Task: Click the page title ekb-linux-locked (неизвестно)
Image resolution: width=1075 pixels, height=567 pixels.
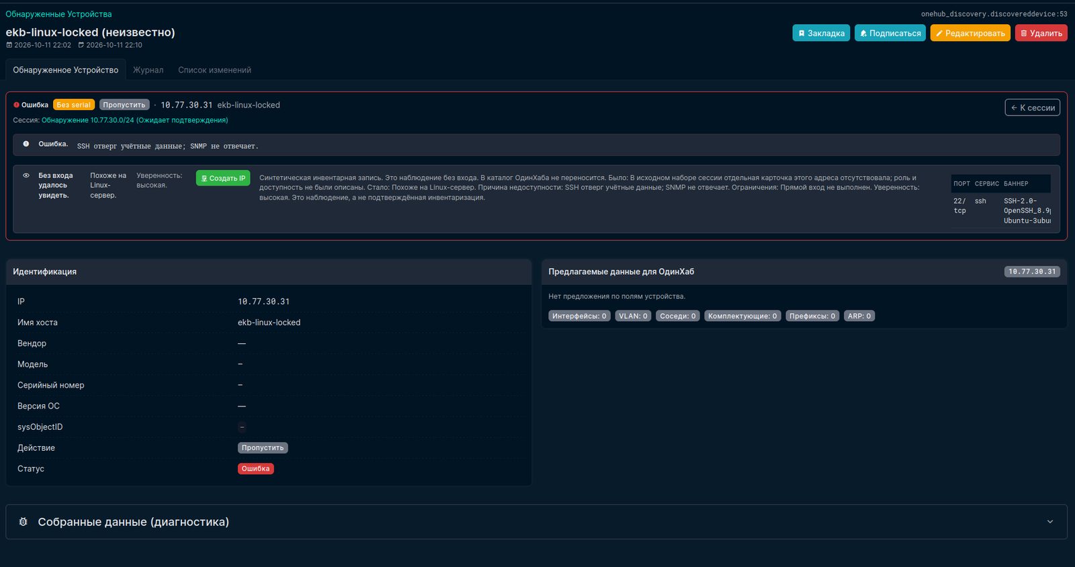Action: click(90, 32)
